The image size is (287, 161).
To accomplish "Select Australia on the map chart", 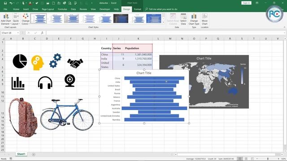I will 233,92.
